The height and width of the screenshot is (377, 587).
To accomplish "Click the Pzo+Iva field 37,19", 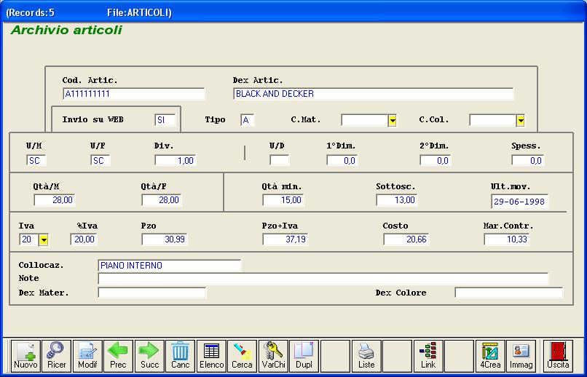I will coord(285,239).
